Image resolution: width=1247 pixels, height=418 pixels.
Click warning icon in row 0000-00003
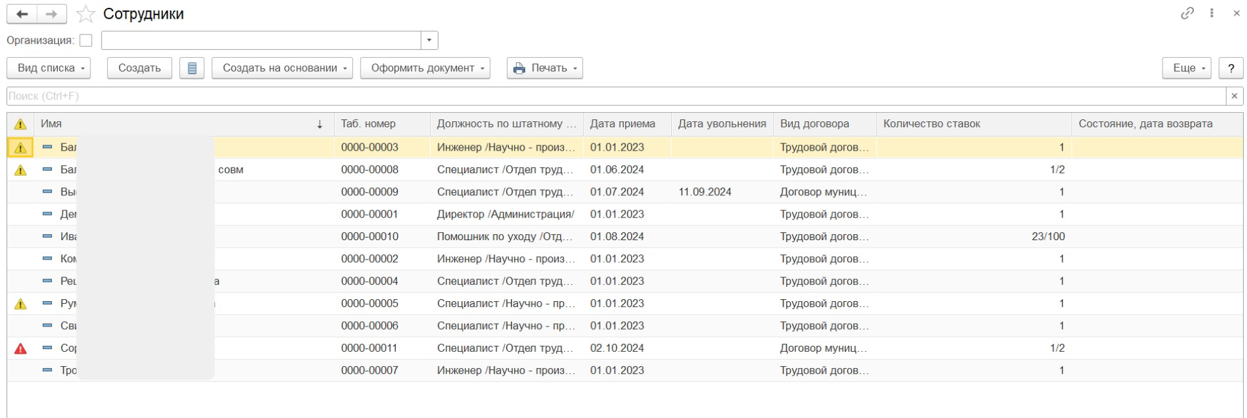pyautogui.click(x=21, y=147)
